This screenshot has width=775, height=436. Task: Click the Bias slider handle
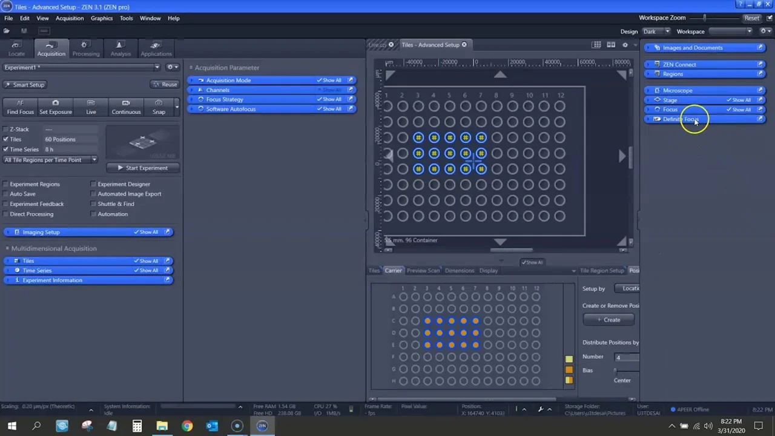click(615, 371)
